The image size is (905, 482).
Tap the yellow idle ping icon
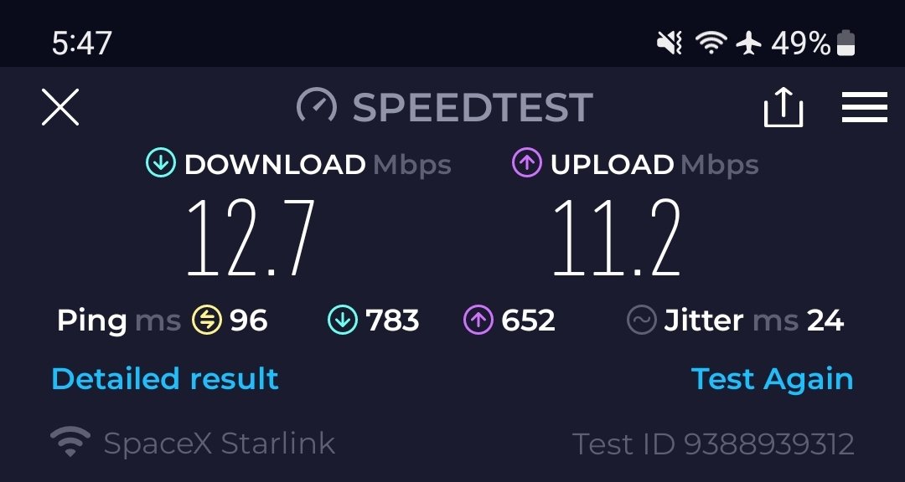[207, 320]
